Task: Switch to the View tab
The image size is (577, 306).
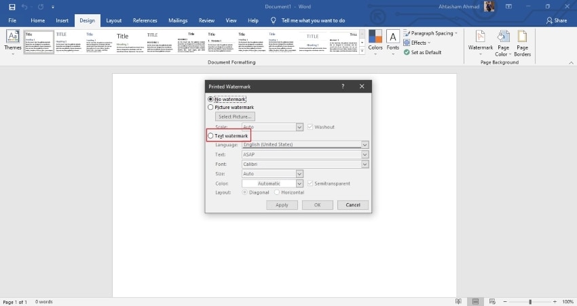Action: pyautogui.click(x=231, y=20)
